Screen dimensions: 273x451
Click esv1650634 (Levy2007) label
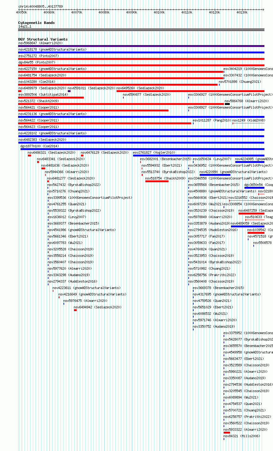(x=212, y=159)
